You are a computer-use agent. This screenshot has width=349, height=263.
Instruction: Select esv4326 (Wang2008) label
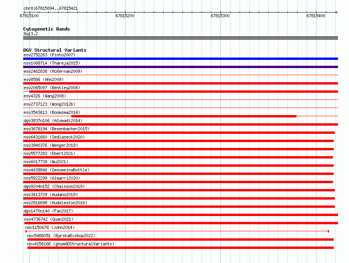(45, 96)
